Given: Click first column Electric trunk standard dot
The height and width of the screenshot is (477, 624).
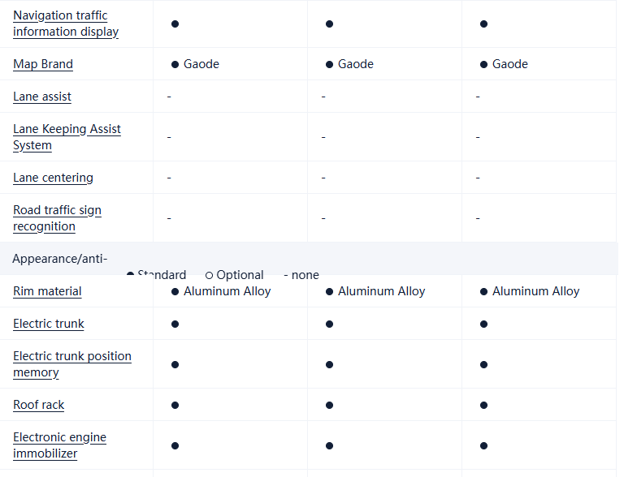Looking at the screenshot, I should 175,324.
